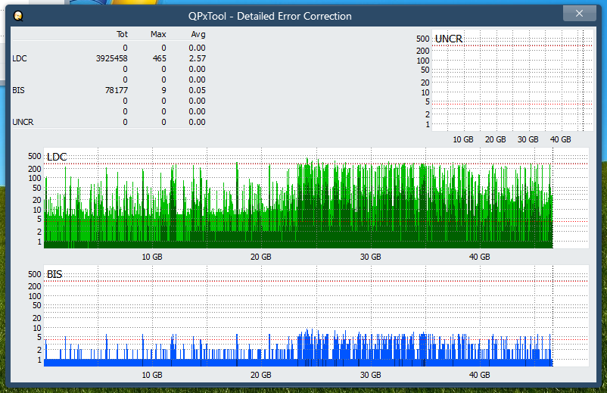Viewport: 607px width, 393px height.
Task: Select the LDC average value 2.57
Action: 197,58
